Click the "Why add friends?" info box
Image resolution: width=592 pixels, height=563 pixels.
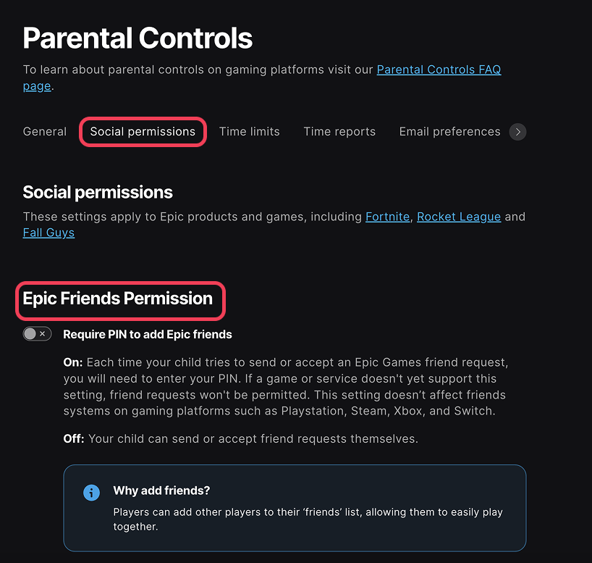click(x=295, y=507)
